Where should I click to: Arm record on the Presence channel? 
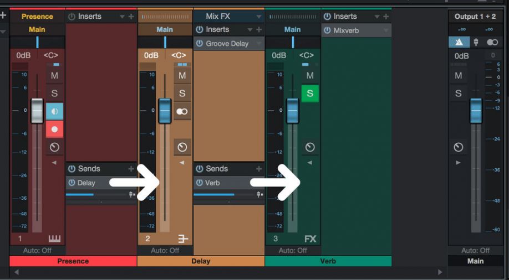pyautogui.click(x=54, y=129)
